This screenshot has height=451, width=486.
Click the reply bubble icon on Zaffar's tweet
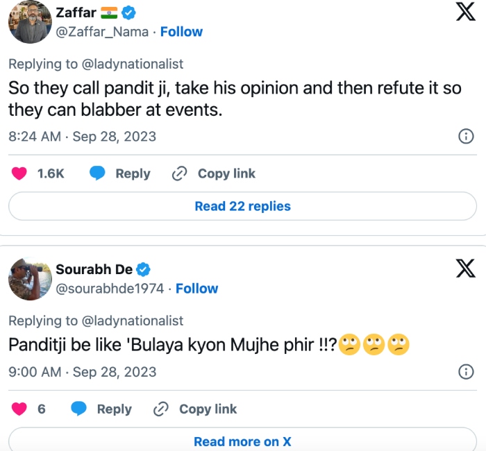coord(98,173)
